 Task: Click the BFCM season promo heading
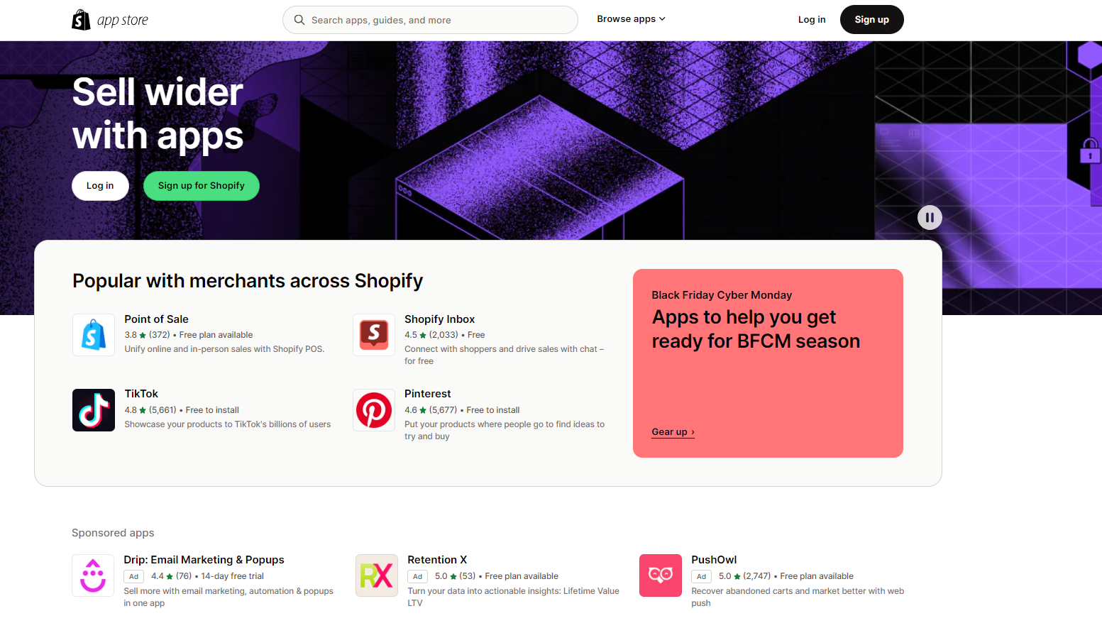coord(756,329)
